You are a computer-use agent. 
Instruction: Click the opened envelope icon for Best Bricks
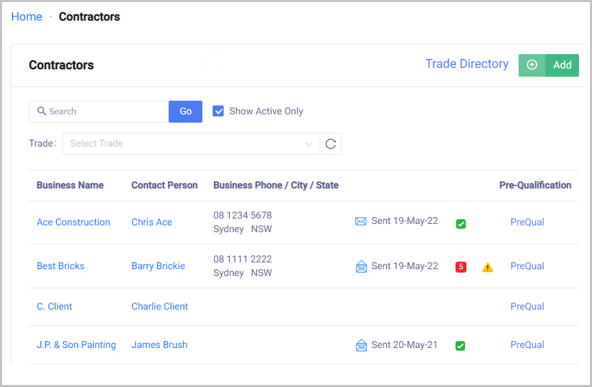tap(361, 266)
